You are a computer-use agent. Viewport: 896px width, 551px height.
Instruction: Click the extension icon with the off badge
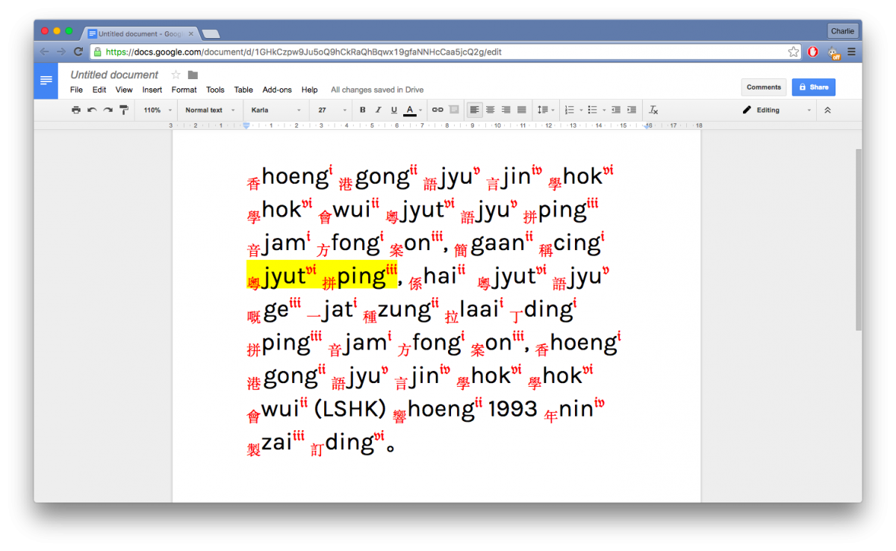coord(834,52)
